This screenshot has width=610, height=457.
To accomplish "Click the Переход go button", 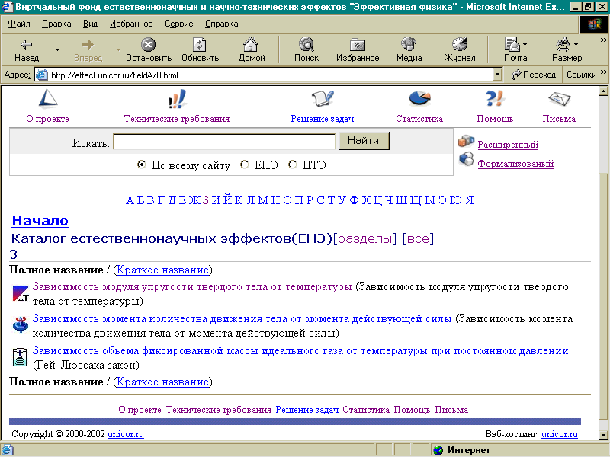I will click(x=535, y=75).
